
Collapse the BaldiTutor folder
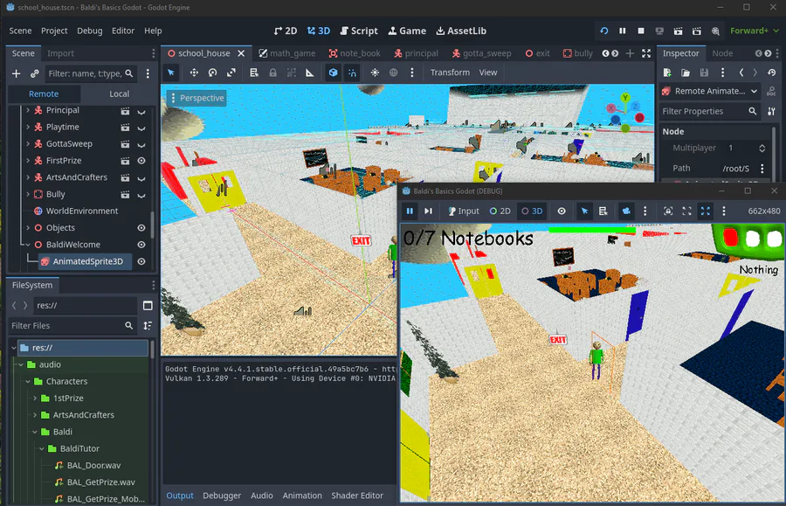coord(42,449)
